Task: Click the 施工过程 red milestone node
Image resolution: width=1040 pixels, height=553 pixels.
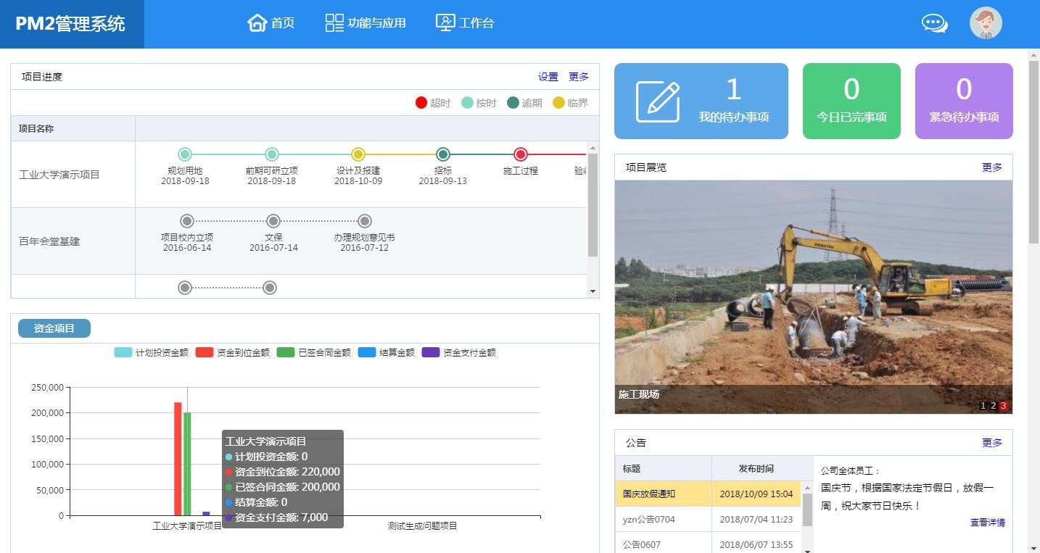Action: (520, 154)
